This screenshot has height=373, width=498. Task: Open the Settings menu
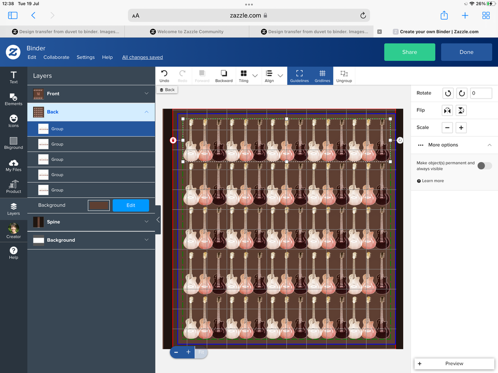click(x=85, y=57)
